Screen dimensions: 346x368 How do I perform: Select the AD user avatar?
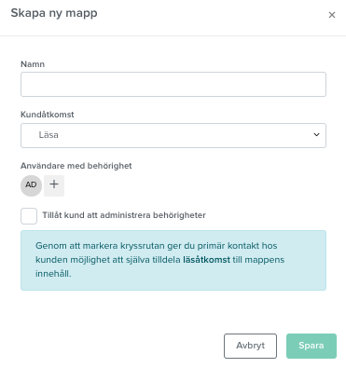pos(31,185)
